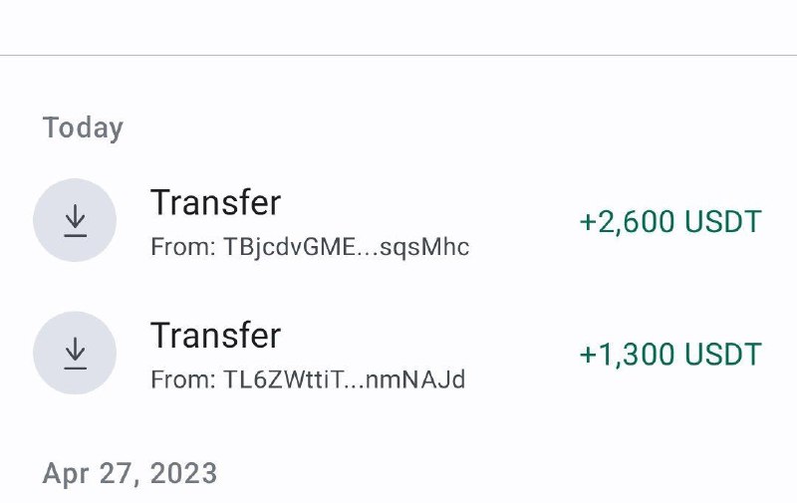Tap empty space in the 2,600 USDT transaction row
The width and height of the screenshot is (797, 503).
pos(524,220)
